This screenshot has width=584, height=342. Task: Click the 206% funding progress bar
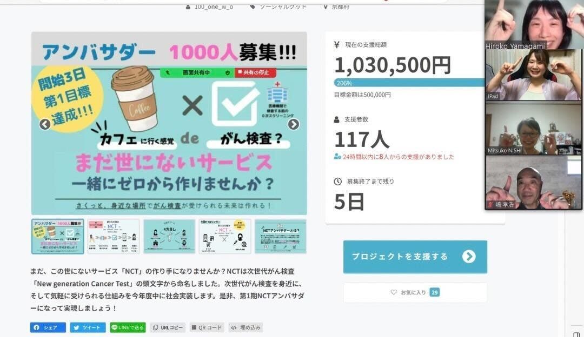tap(410, 83)
